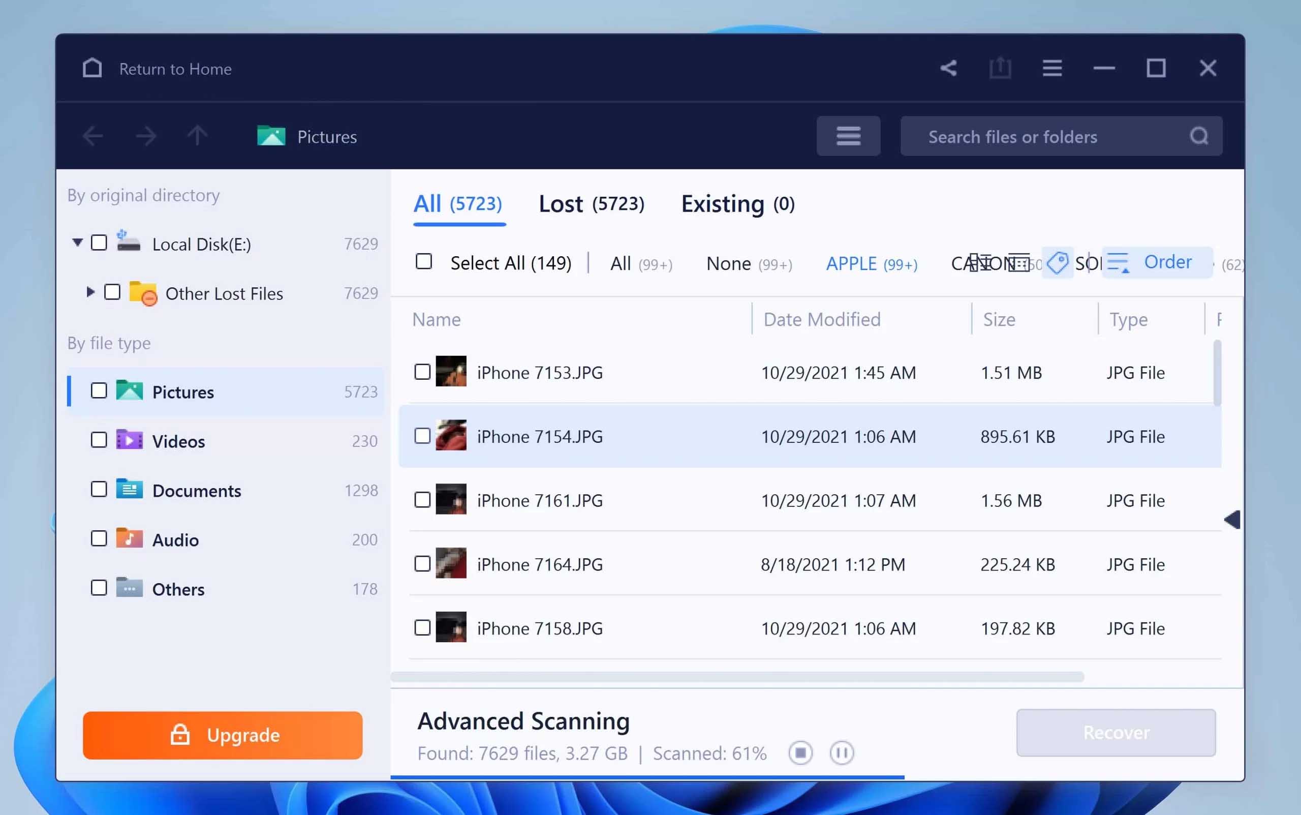Tick the Other Lost Files checkbox
Screen dimensions: 1301x815
112,292
